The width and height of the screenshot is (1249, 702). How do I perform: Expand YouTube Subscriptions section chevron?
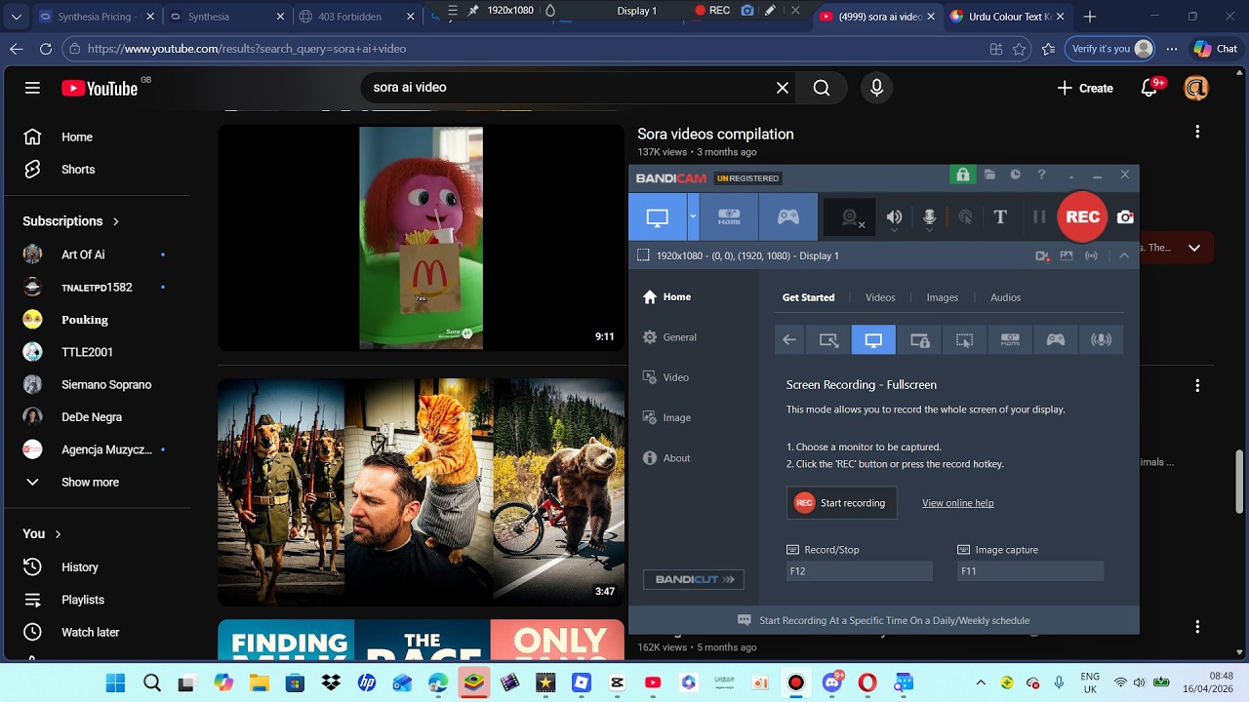click(116, 221)
